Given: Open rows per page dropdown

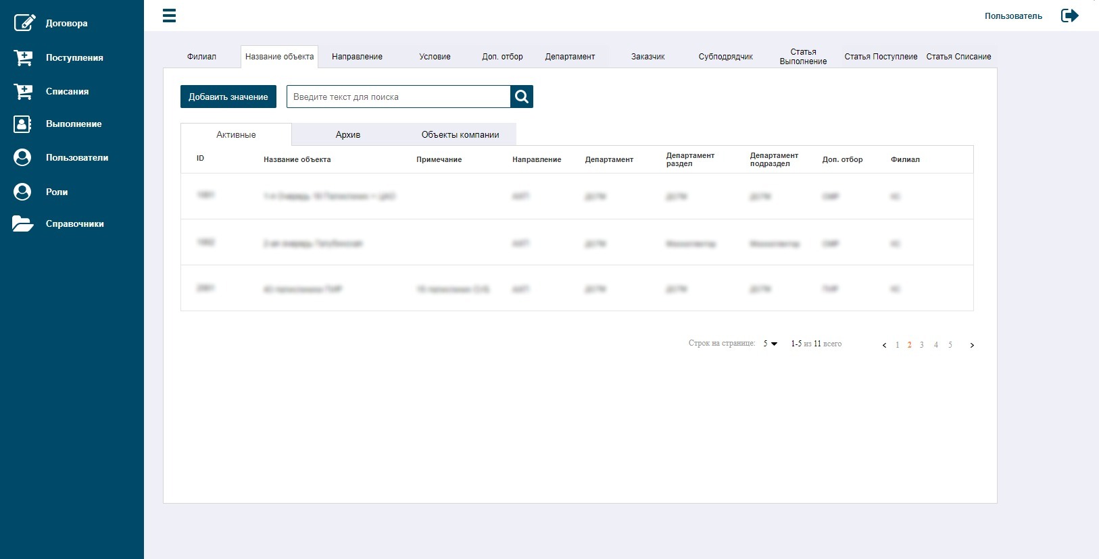Looking at the screenshot, I should point(771,344).
